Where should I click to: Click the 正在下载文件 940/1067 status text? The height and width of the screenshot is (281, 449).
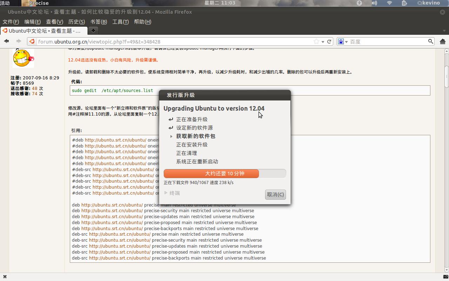pos(199,183)
